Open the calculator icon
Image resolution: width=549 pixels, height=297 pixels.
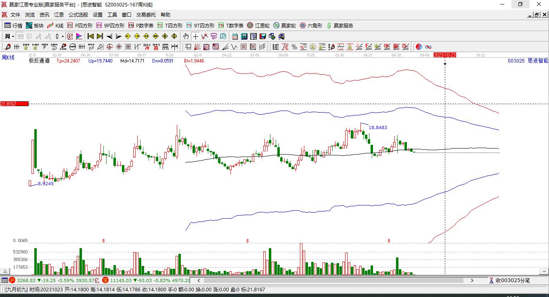coord(244,36)
